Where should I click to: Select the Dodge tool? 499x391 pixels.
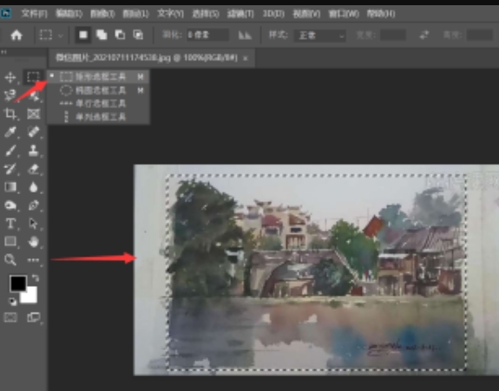[x=10, y=205]
